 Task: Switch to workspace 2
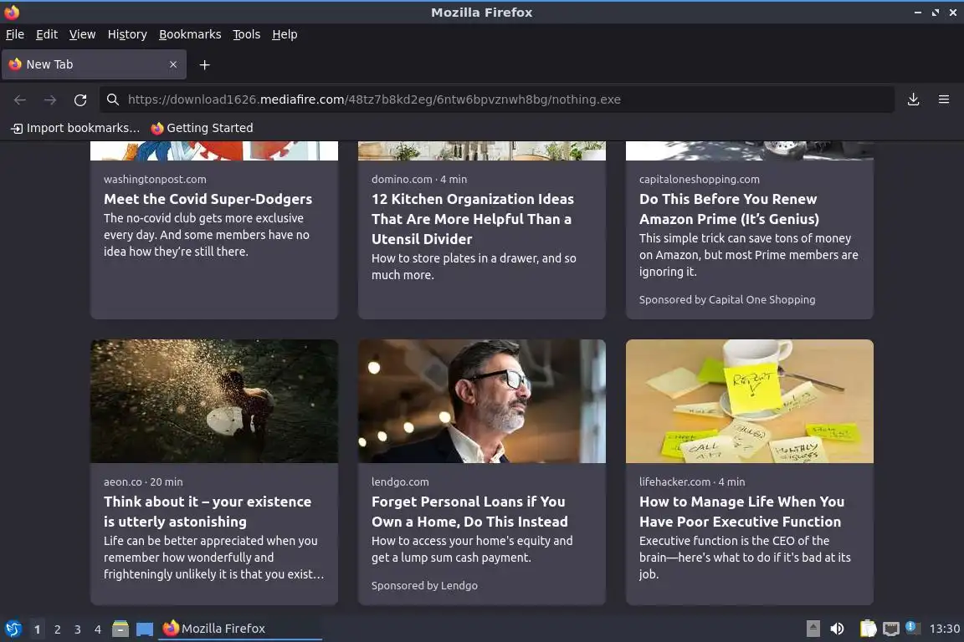pos(57,629)
